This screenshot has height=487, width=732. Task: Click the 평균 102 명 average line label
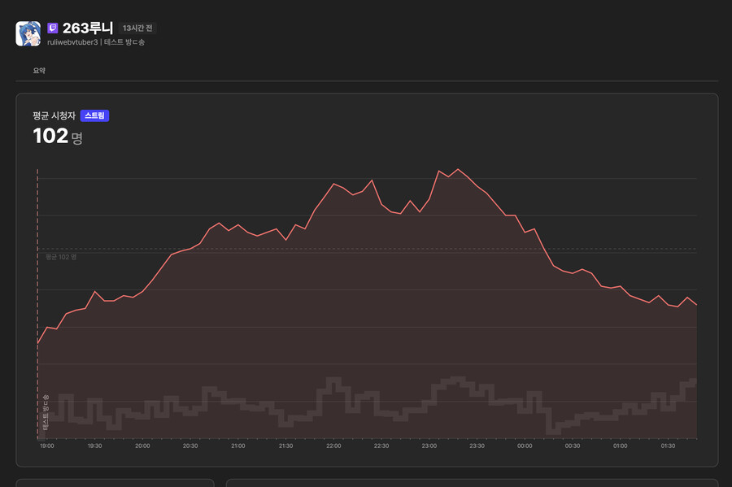(60, 257)
